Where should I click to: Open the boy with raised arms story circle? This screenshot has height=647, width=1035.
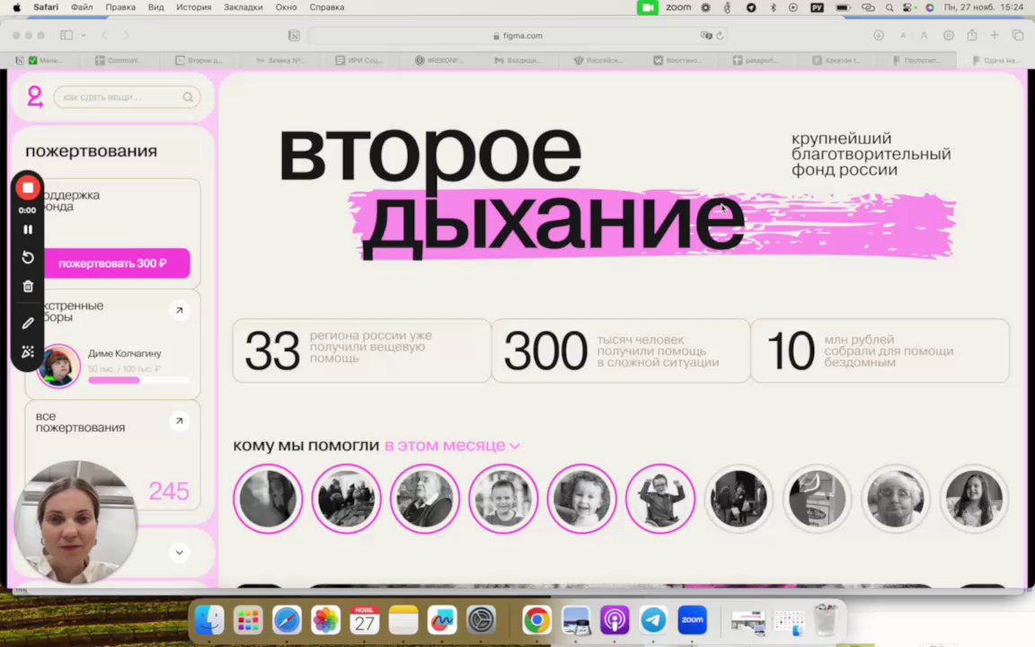point(660,499)
